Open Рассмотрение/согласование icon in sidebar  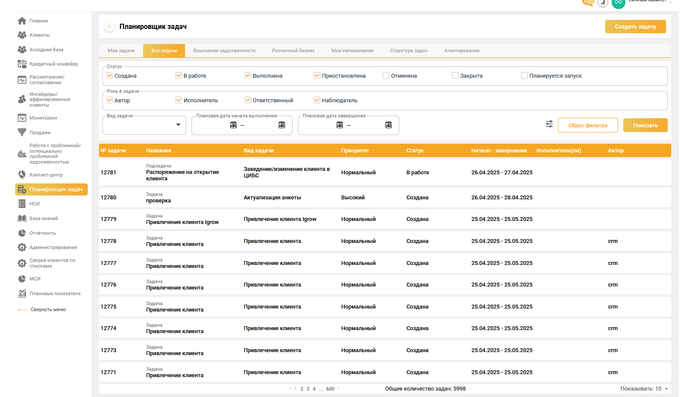[x=22, y=80]
